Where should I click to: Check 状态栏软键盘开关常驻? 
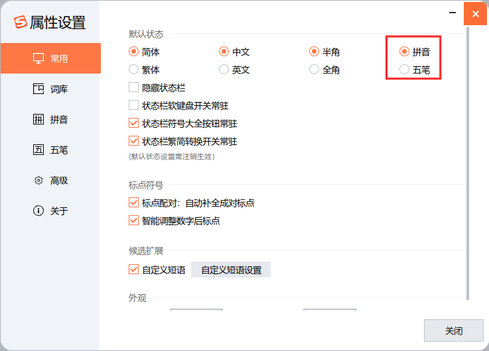133,105
